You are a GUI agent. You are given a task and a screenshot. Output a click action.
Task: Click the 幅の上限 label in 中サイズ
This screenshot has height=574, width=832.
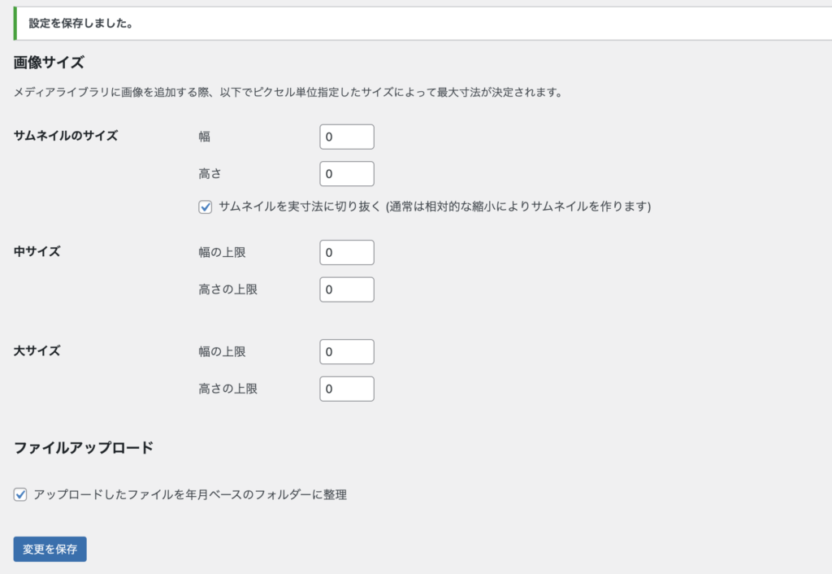pos(222,253)
